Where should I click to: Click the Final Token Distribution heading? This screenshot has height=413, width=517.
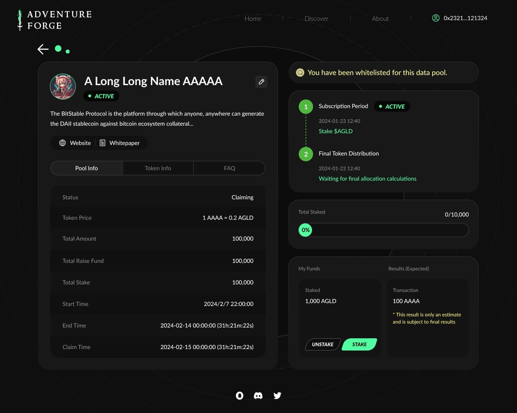(x=349, y=153)
